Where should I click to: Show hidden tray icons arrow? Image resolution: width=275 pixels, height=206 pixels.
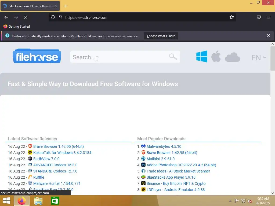(x=230, y=201)
